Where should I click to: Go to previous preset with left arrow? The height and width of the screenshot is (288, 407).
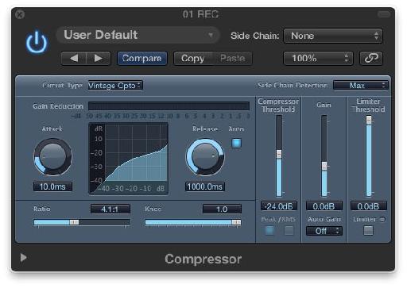point(74,58)
